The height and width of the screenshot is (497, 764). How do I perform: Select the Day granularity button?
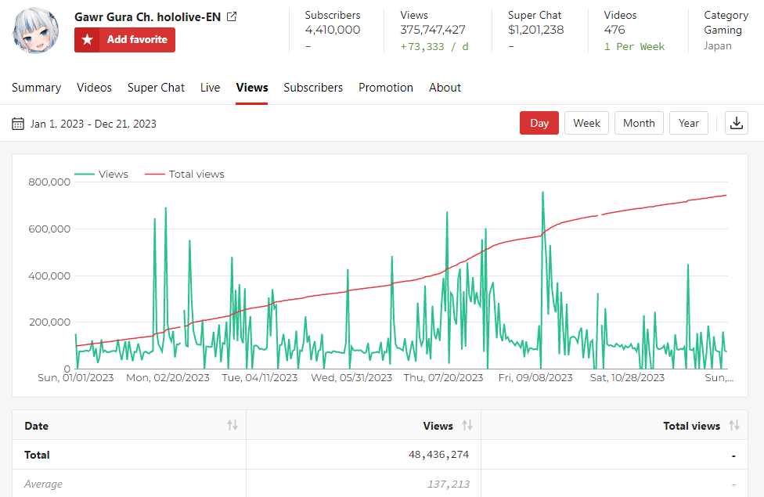pyautogui.click(x=539, y=123)
